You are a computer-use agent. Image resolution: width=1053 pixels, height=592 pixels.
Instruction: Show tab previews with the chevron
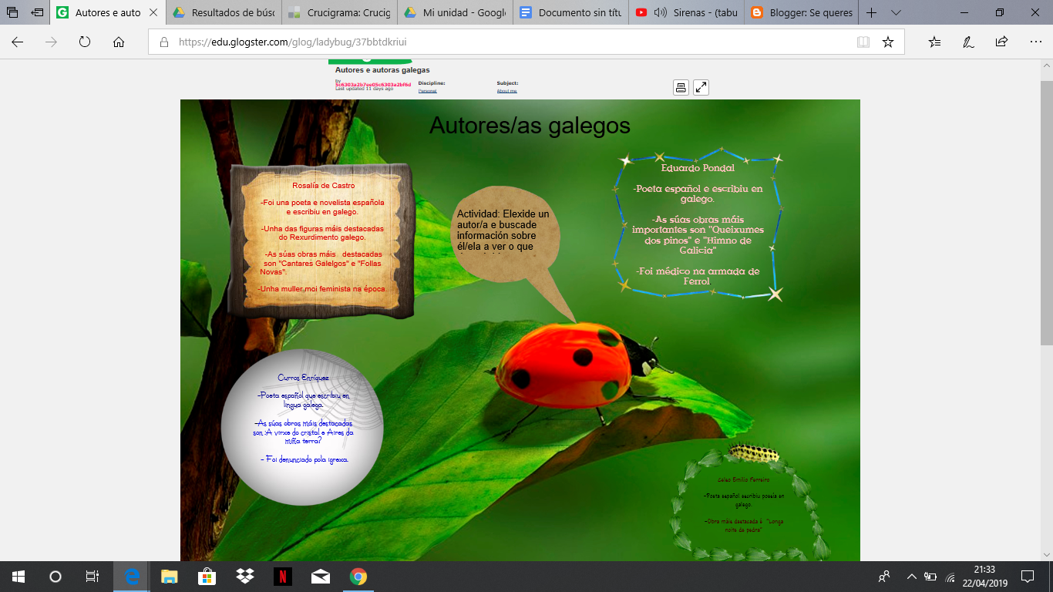point(896,12)
